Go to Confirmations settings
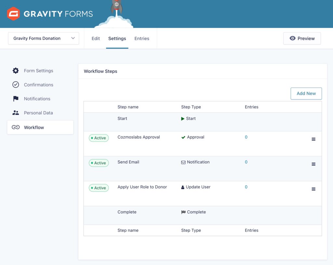The width and height of the screenshot is (333, 265). pos(38,85)
